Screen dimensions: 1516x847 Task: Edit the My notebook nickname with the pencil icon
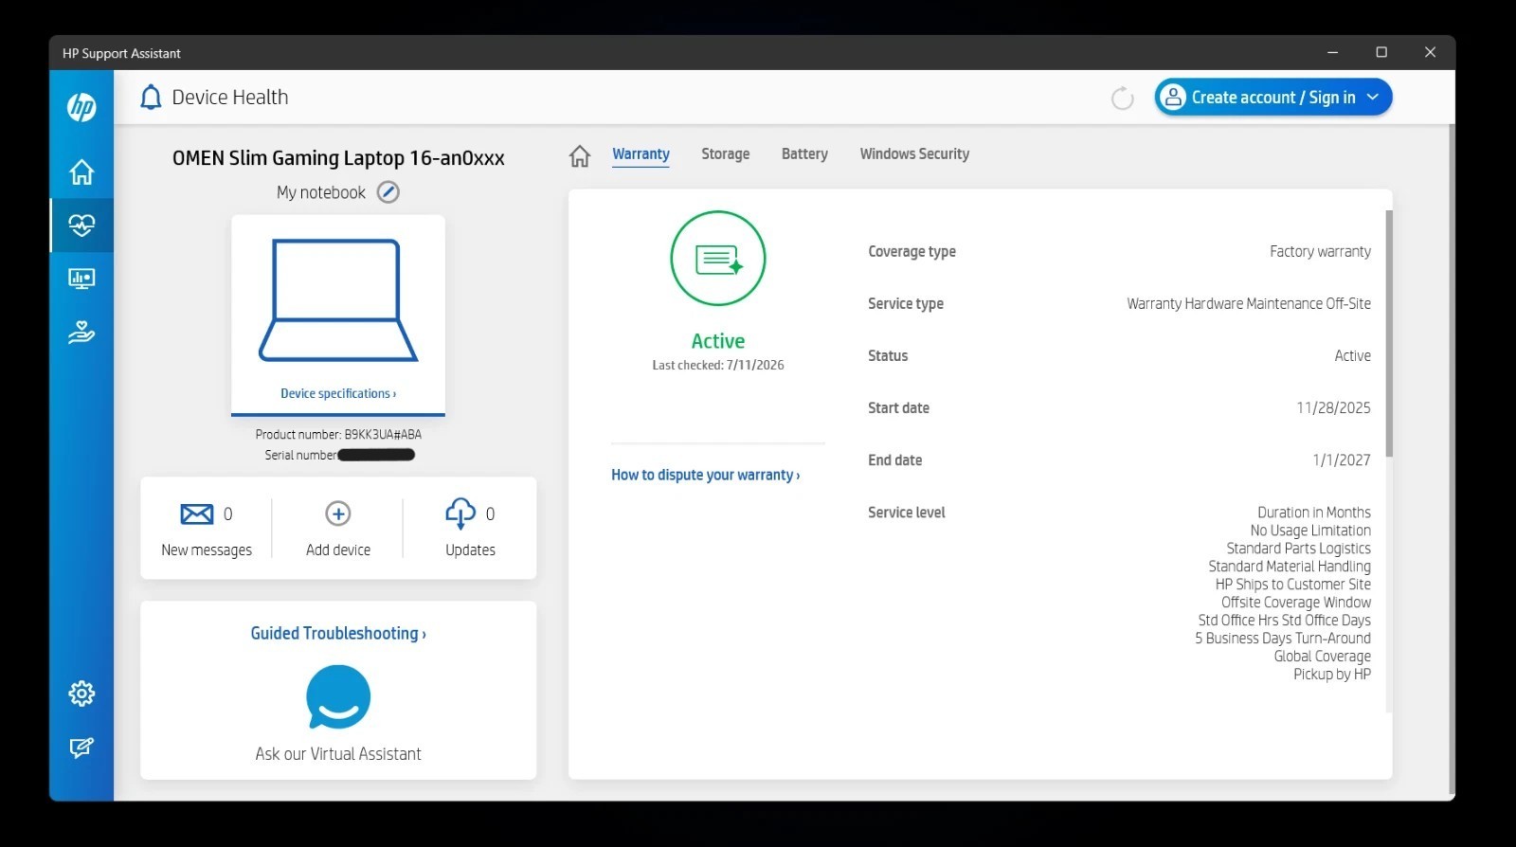pos(388,192)
